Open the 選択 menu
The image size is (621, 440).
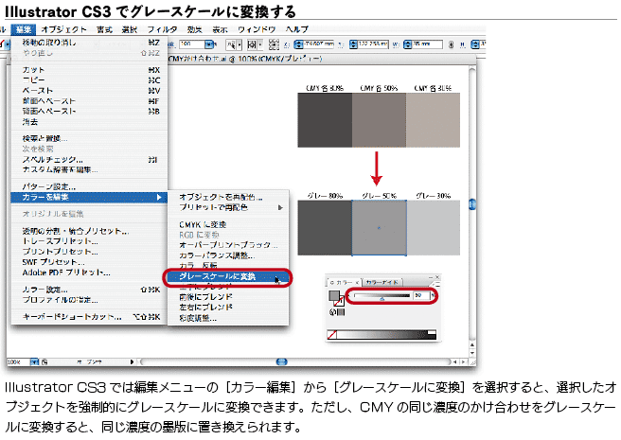coord(130,29)
